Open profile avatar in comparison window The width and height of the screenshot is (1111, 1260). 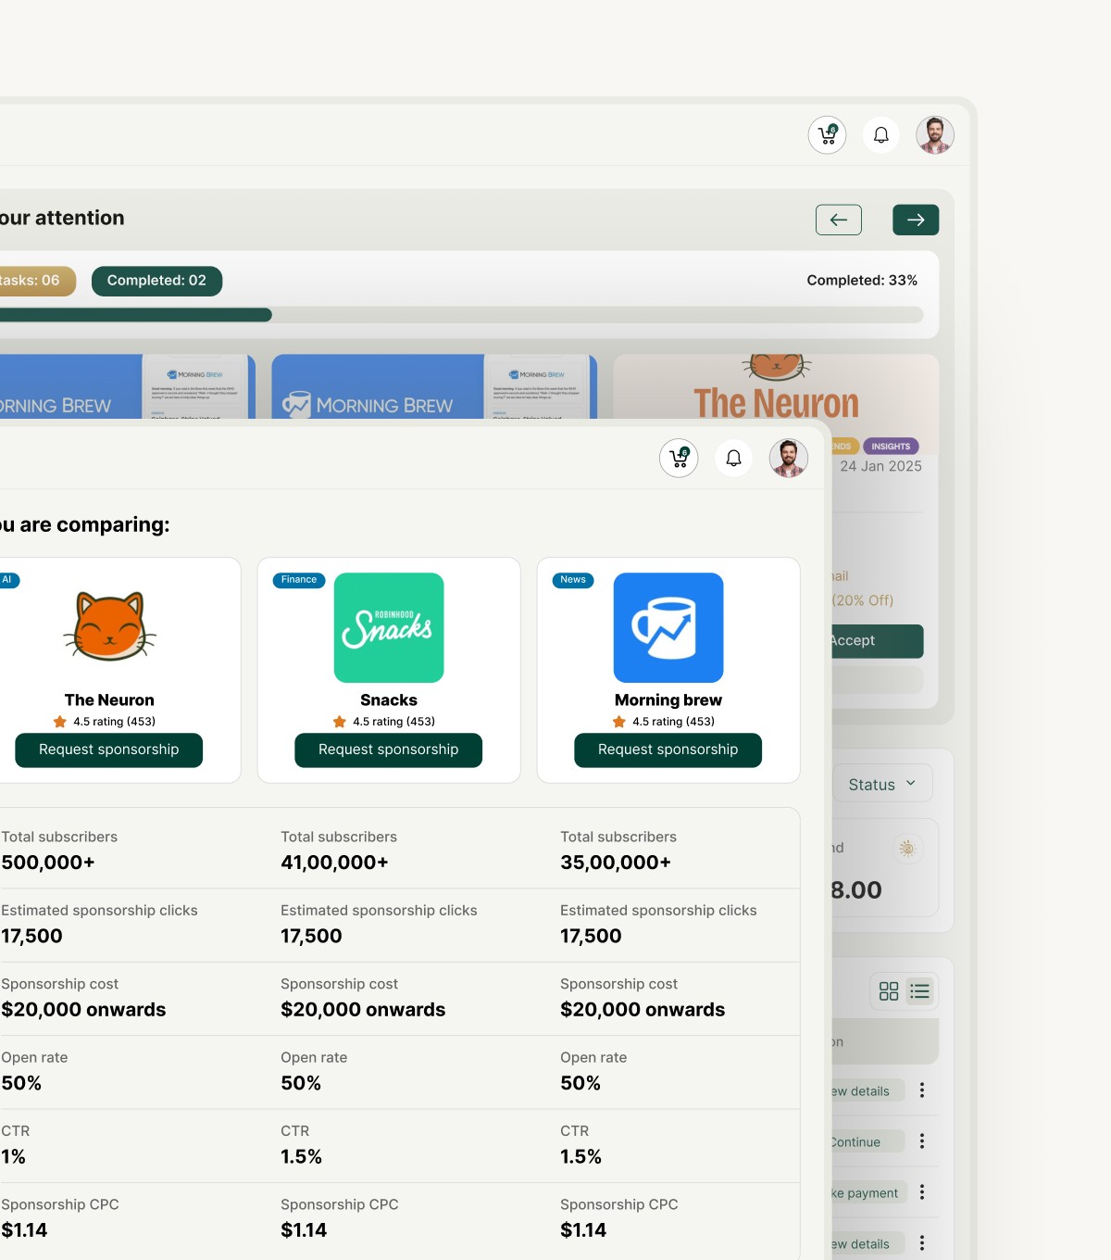pos(789,458)
